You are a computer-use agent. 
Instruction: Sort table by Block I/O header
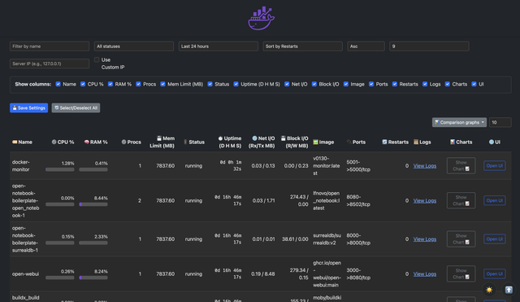tap(294, 142)
